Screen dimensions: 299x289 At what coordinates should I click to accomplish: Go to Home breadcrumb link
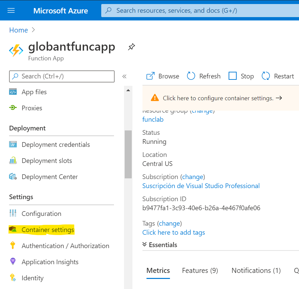(18, 30)
